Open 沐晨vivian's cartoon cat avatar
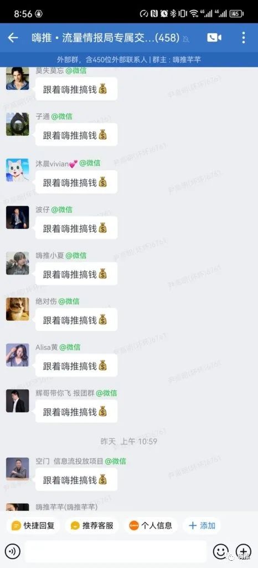Screen dimensions: 258x568 pyautogui.click(x=17, y=170)
